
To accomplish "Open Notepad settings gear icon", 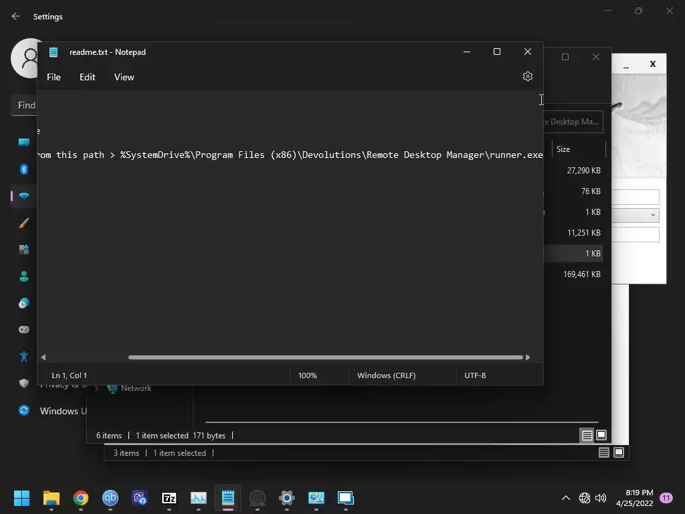I will click(527, 76).
